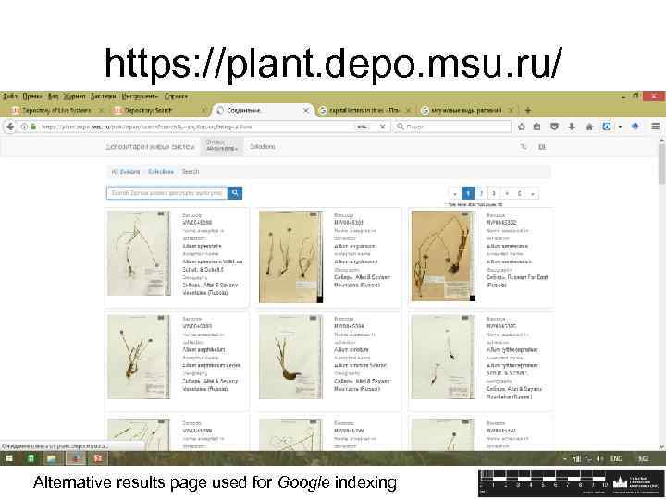Open the Firefox hamburger menu
This screenshot has width=666, height=499.
coord(656,127)
